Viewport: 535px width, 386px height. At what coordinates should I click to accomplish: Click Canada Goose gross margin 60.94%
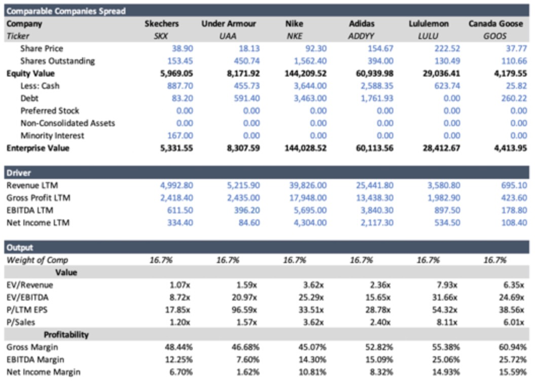[512, 347]
